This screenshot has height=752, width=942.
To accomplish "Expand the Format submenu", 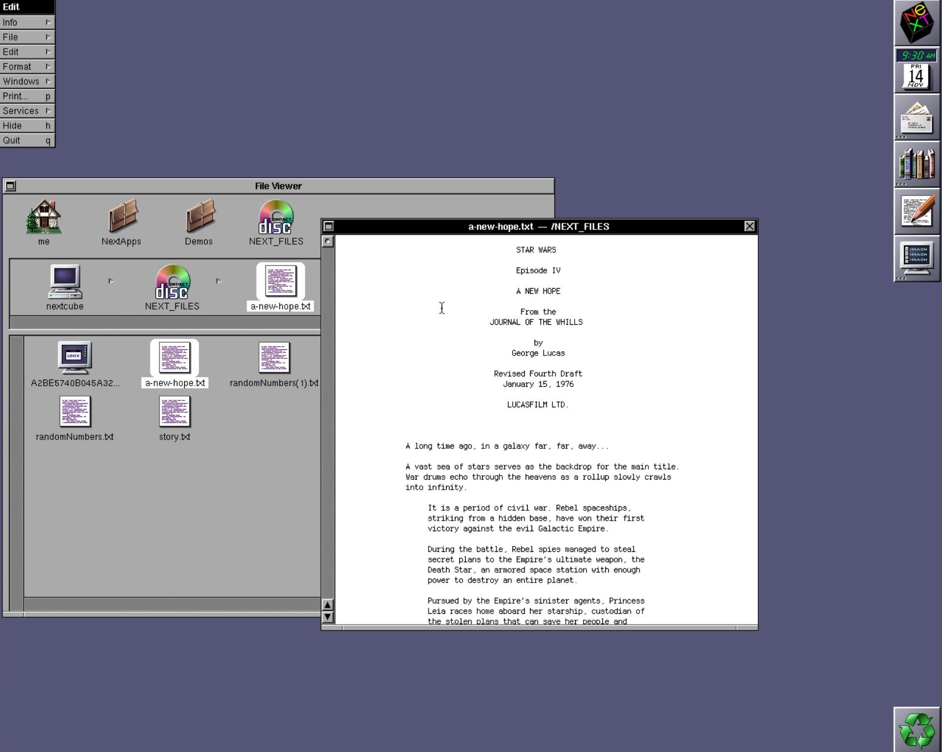I will [27, 66].
